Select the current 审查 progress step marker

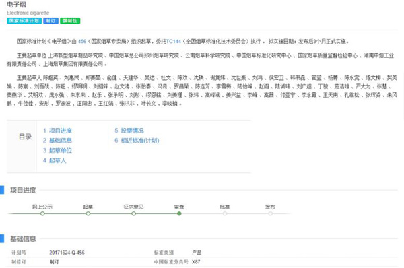[x=179, y=213]
